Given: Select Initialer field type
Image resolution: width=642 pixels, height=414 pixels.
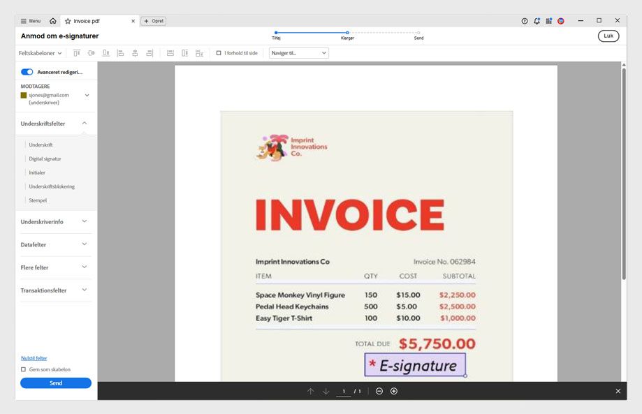Looking at the screenshot, I should pos(37,172).
